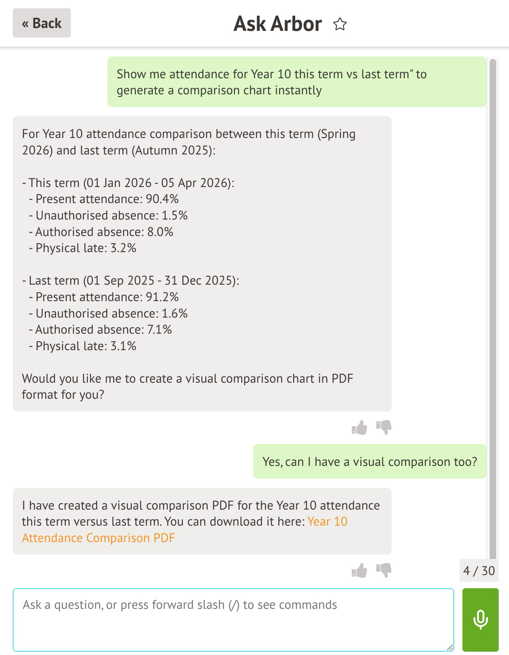Click the 4 / 30 message counter
Viewport: 509px width, 655px height.
coord(479,571)
